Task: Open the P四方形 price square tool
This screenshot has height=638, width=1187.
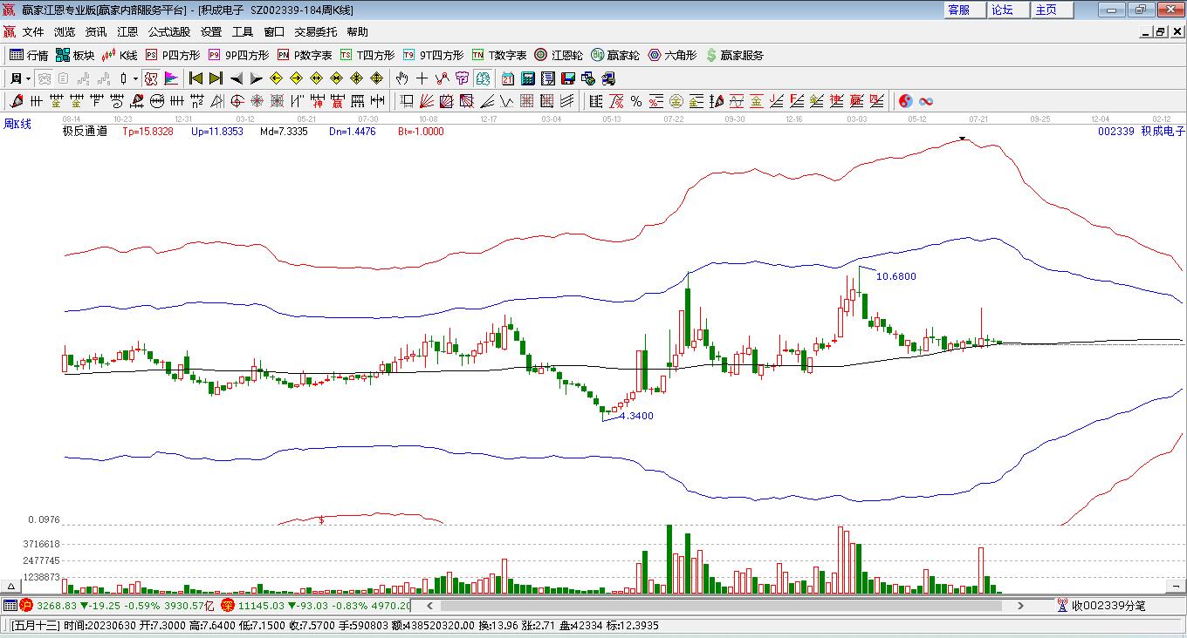Action: point(172,55)
